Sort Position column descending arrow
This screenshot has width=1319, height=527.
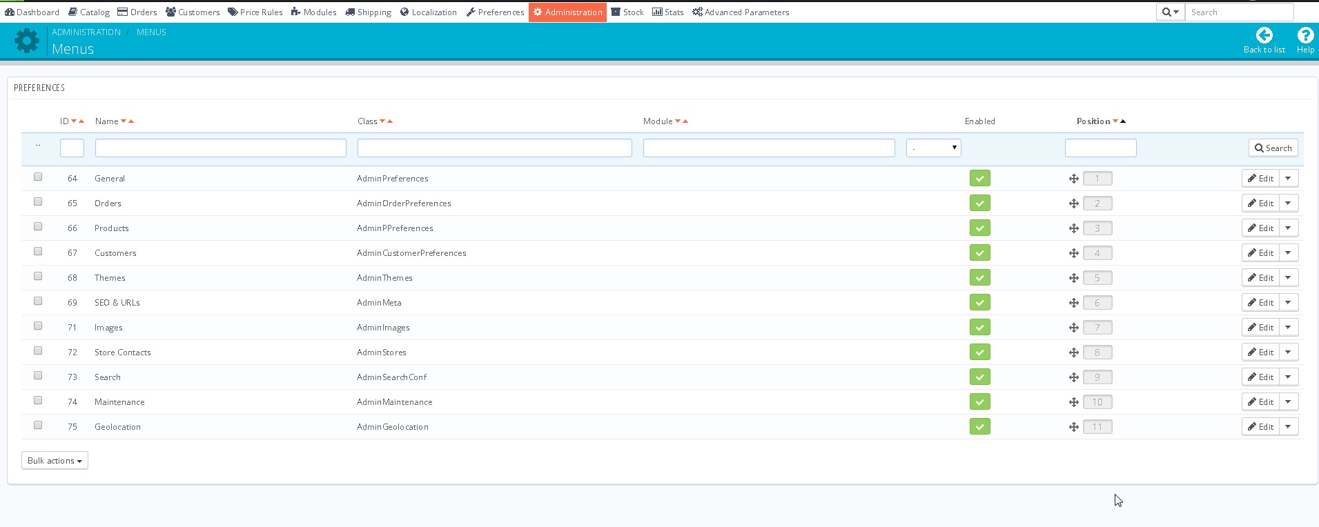point(1115,121)
